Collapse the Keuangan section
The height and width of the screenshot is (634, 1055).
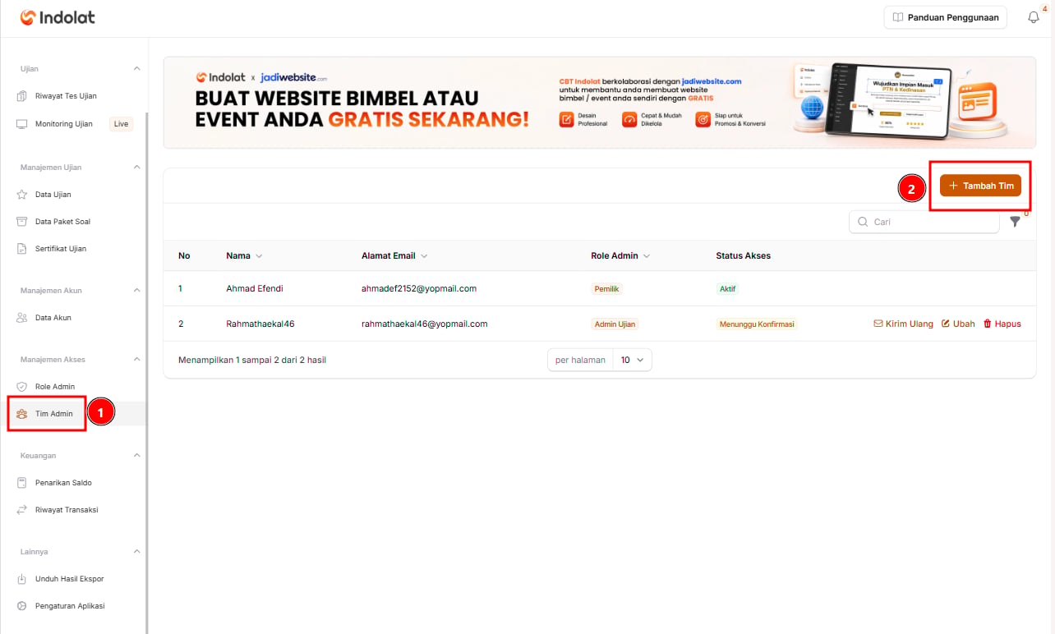click(x=137, y=456)
